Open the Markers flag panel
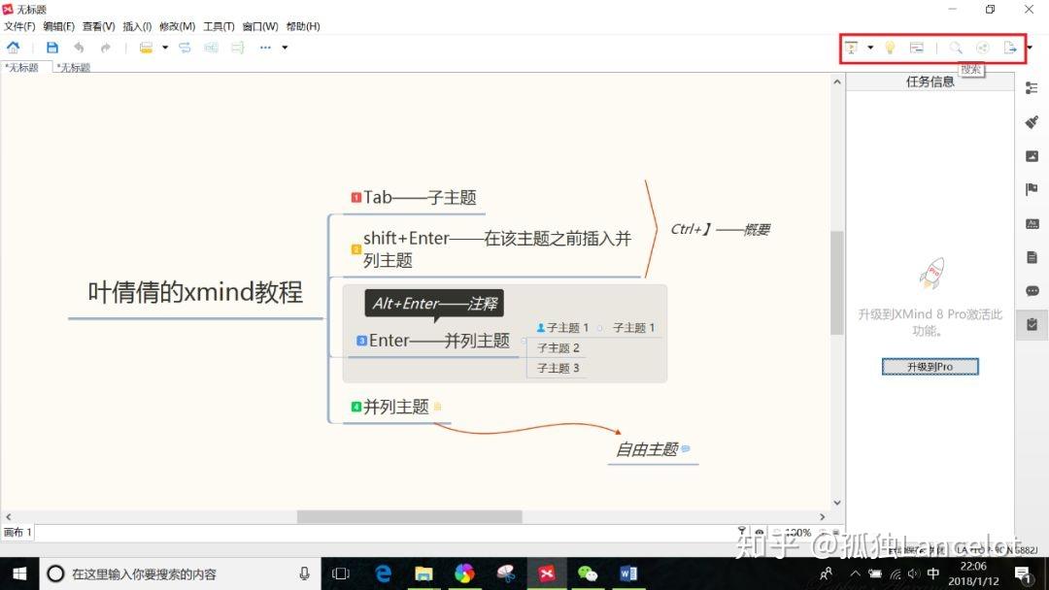This screenshot has height=590, width=1049. [1032, 190]
